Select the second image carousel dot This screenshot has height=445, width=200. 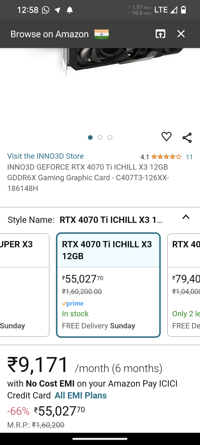pos(100,137)
